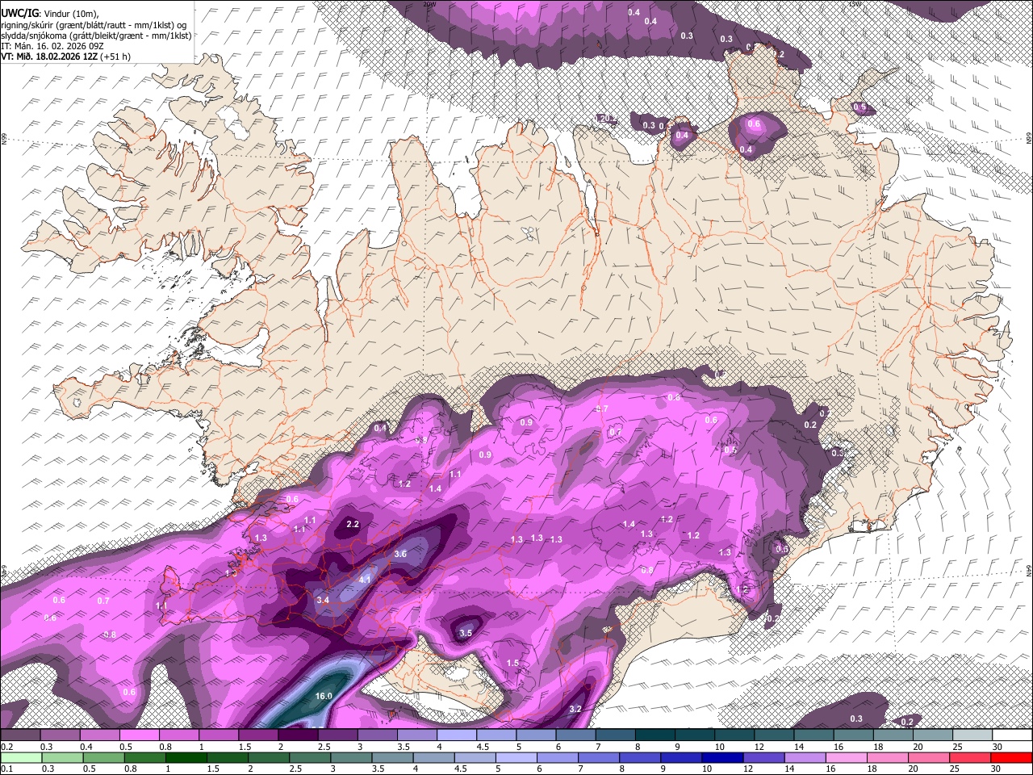Click the 'slydda/snjókoma (grátt/bleikt/grænt - mm/1klst)' line
This screenshot has width=1033, height=775.
point(96,36)
